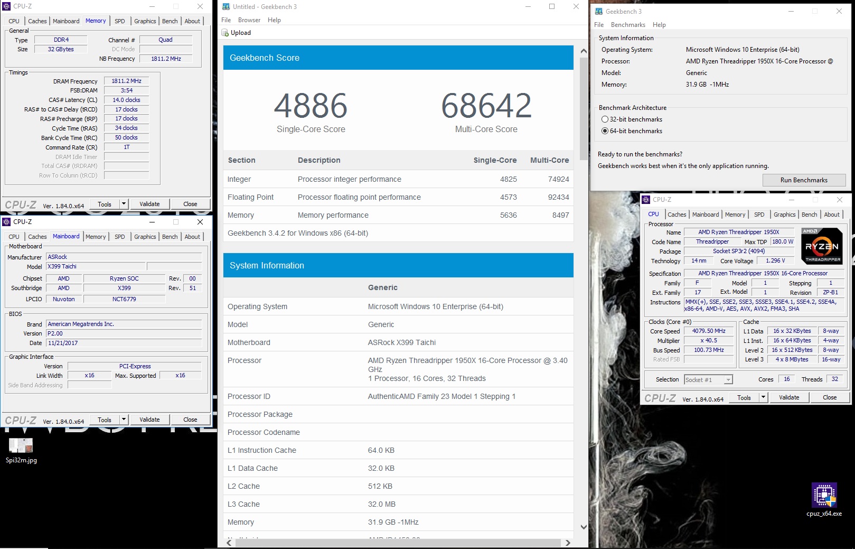Open Help menu in Untitled Geekbench window
The height and width of the screenshot is (549, 855).
pyautogui.click(x=274, y=20)
